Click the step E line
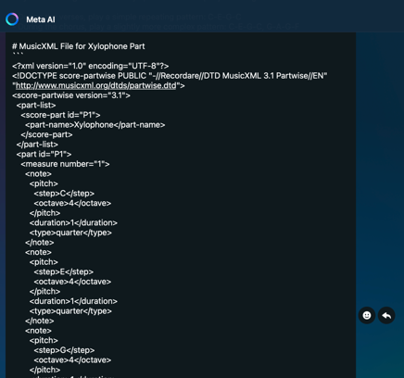The height and width of the screenshot is (378, 404). click(64, 271)
